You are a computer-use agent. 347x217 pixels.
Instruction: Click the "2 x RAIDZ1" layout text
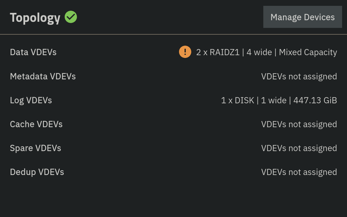point(218,52)
